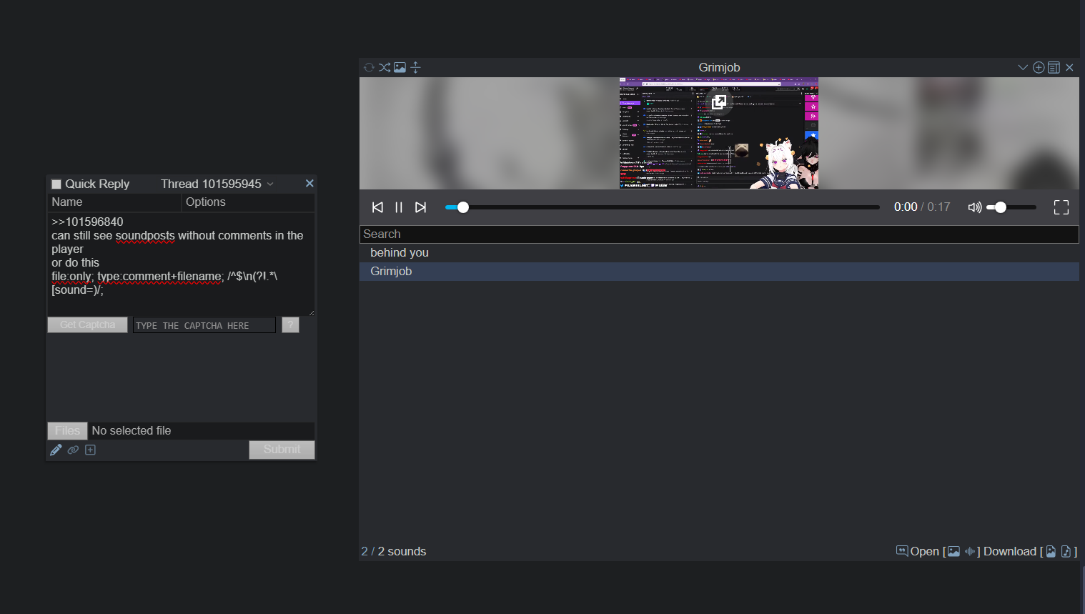The image size is (1085, 614).
Task: Close the sound player window
Action: point(1069,67)
